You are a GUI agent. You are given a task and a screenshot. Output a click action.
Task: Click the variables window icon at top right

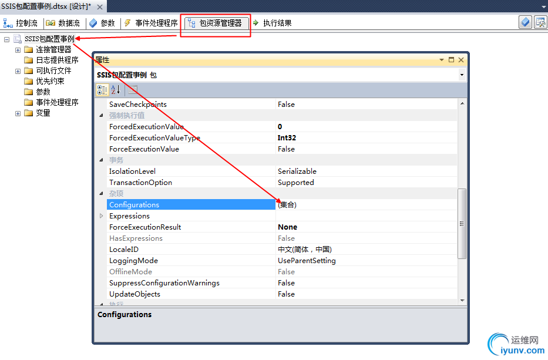tap(540, 22)
